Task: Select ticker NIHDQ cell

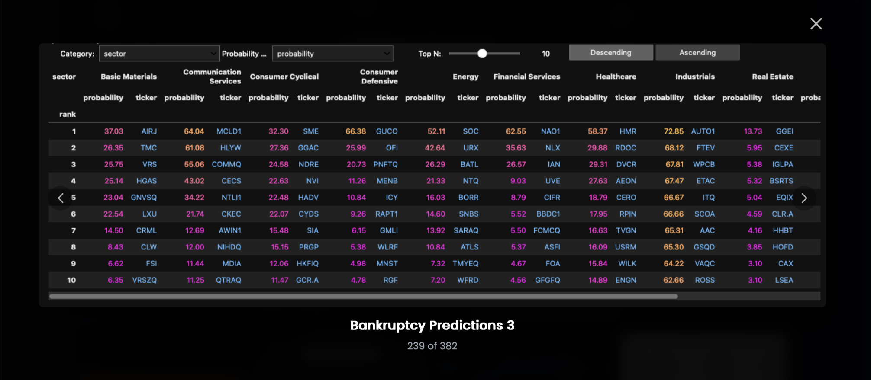Action: (229, 247)
